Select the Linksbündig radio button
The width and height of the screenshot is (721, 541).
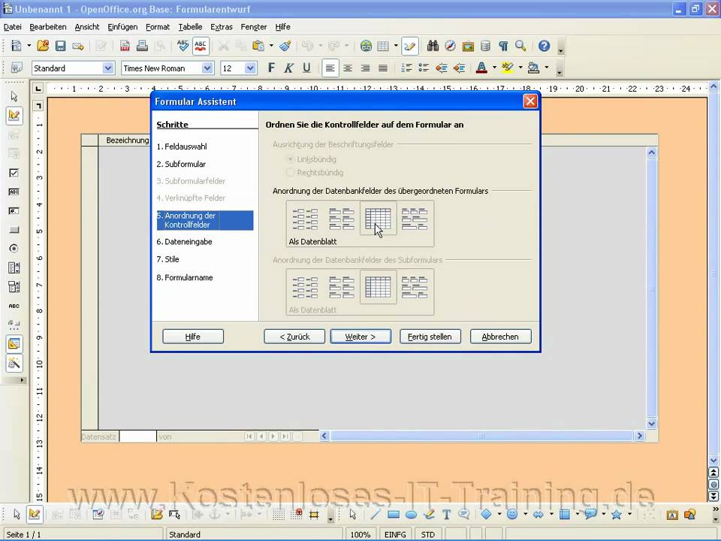click(x=290, y=159)
